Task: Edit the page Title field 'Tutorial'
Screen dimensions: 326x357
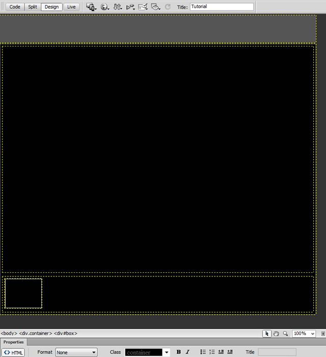Action: tap(222, 7)
